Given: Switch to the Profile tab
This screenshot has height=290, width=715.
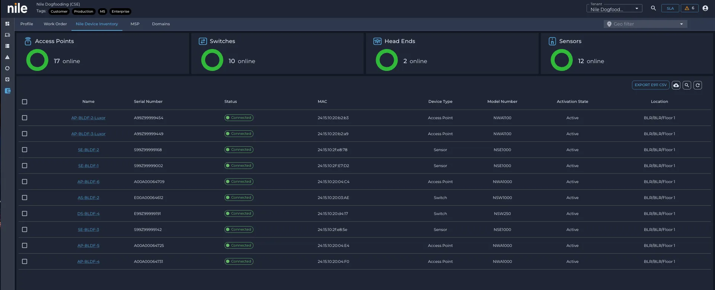Looking at the screenshot, I should click(x=27, y=24).
